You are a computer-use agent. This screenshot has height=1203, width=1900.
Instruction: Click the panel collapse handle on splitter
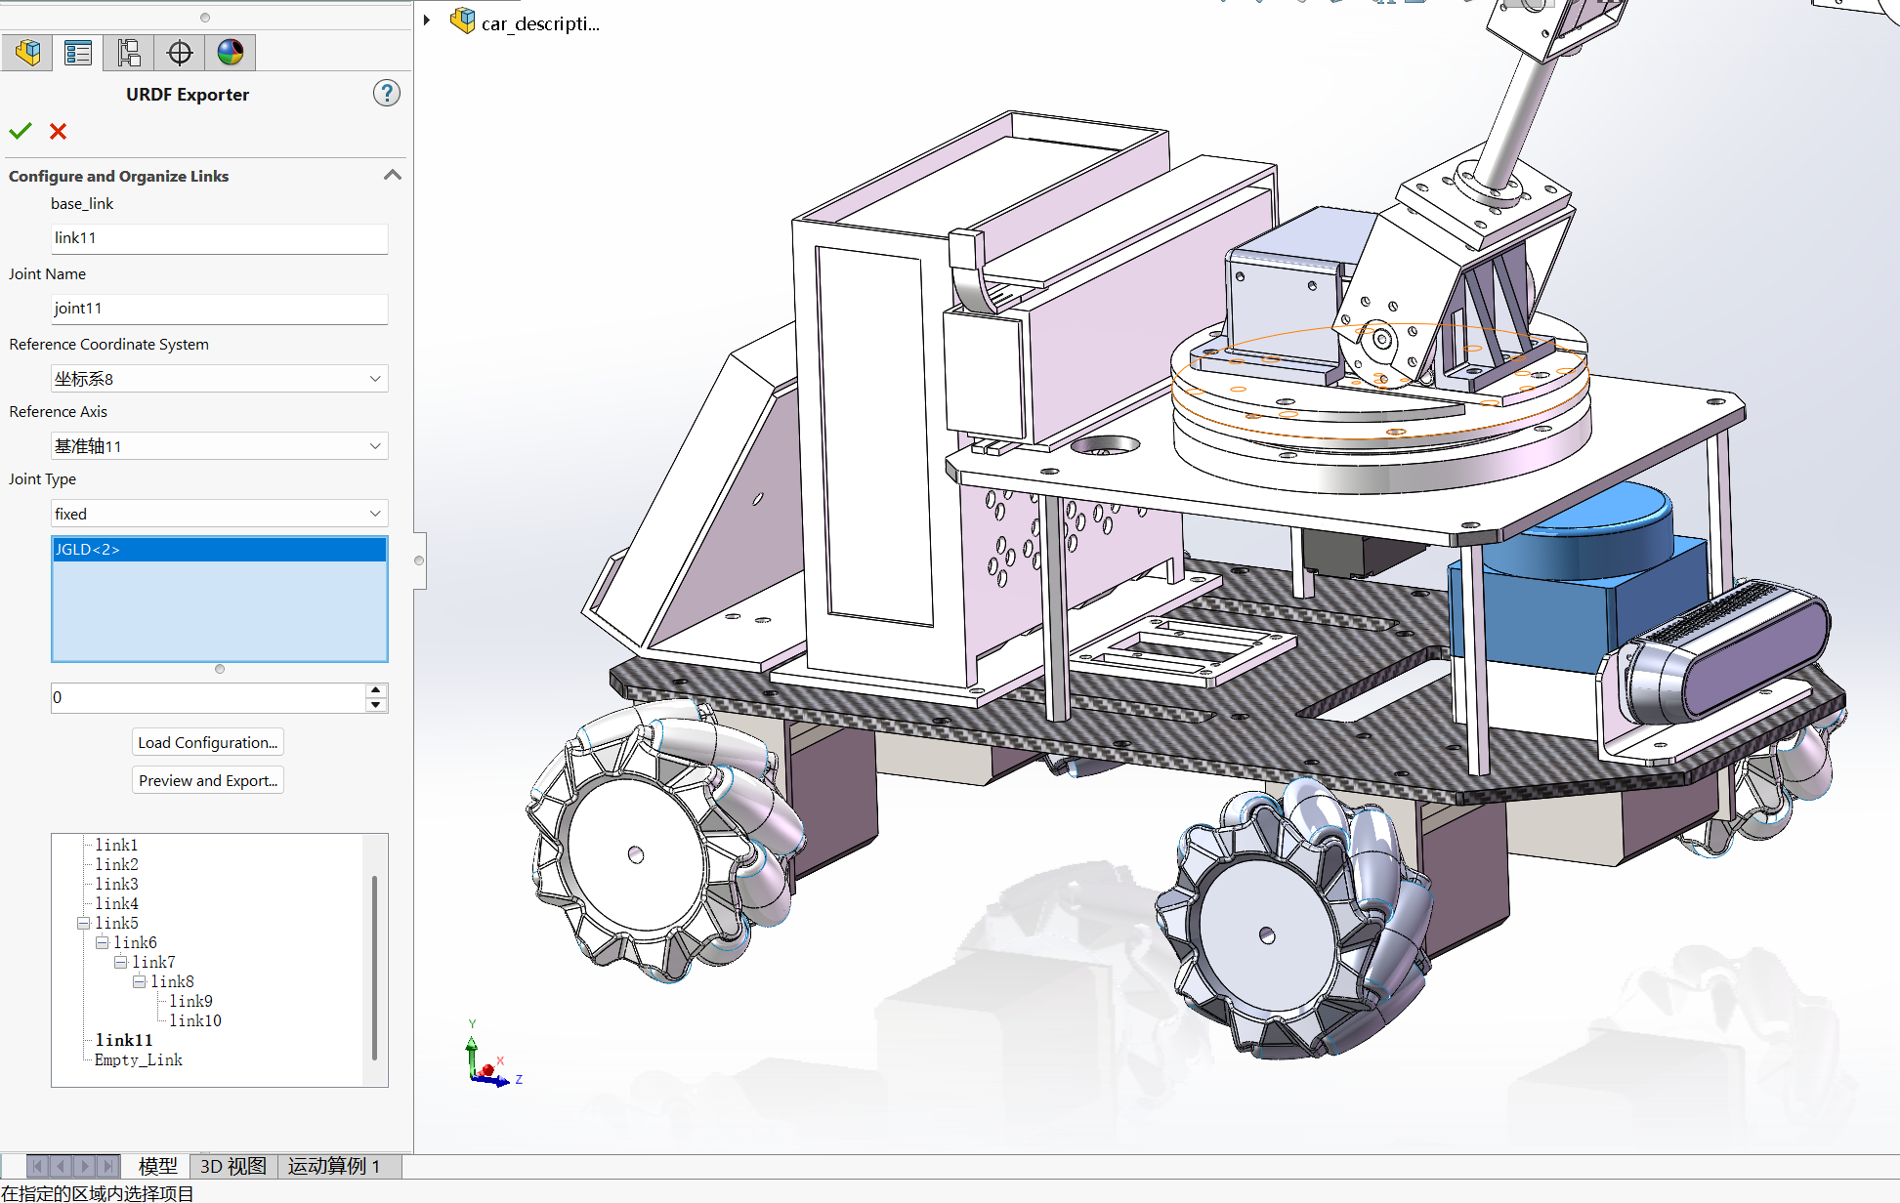click(420, 560)
